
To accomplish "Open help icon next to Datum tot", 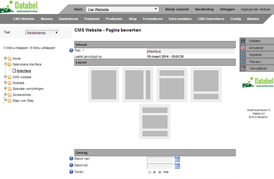I will tap(71, 165).
